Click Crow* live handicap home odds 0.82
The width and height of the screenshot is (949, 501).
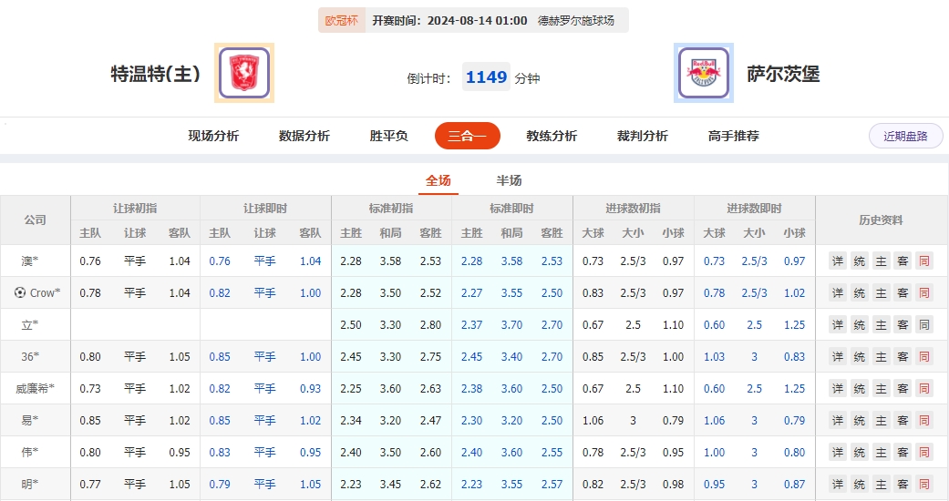(x=220, y=292)
